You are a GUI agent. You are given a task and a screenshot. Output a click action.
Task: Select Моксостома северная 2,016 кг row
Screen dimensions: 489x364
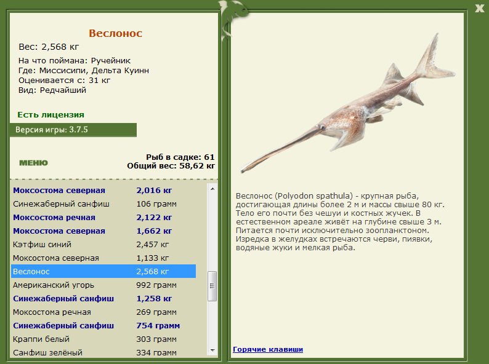(x=103, y=190)
